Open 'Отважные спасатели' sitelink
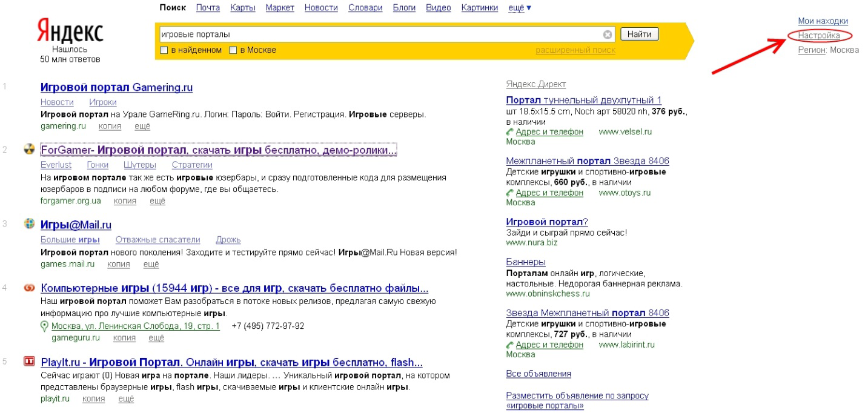 click(157, 240)
